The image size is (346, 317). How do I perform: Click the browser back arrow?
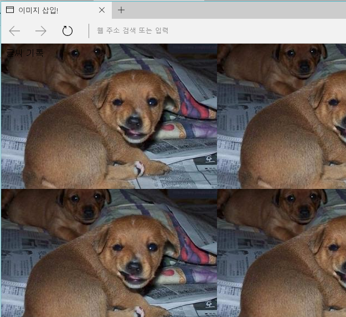pyautogui.click(x=14, y=31)
